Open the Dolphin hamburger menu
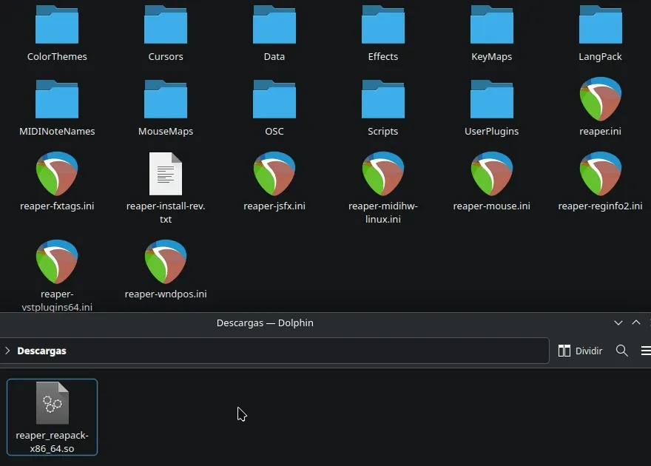 (646, 351)
